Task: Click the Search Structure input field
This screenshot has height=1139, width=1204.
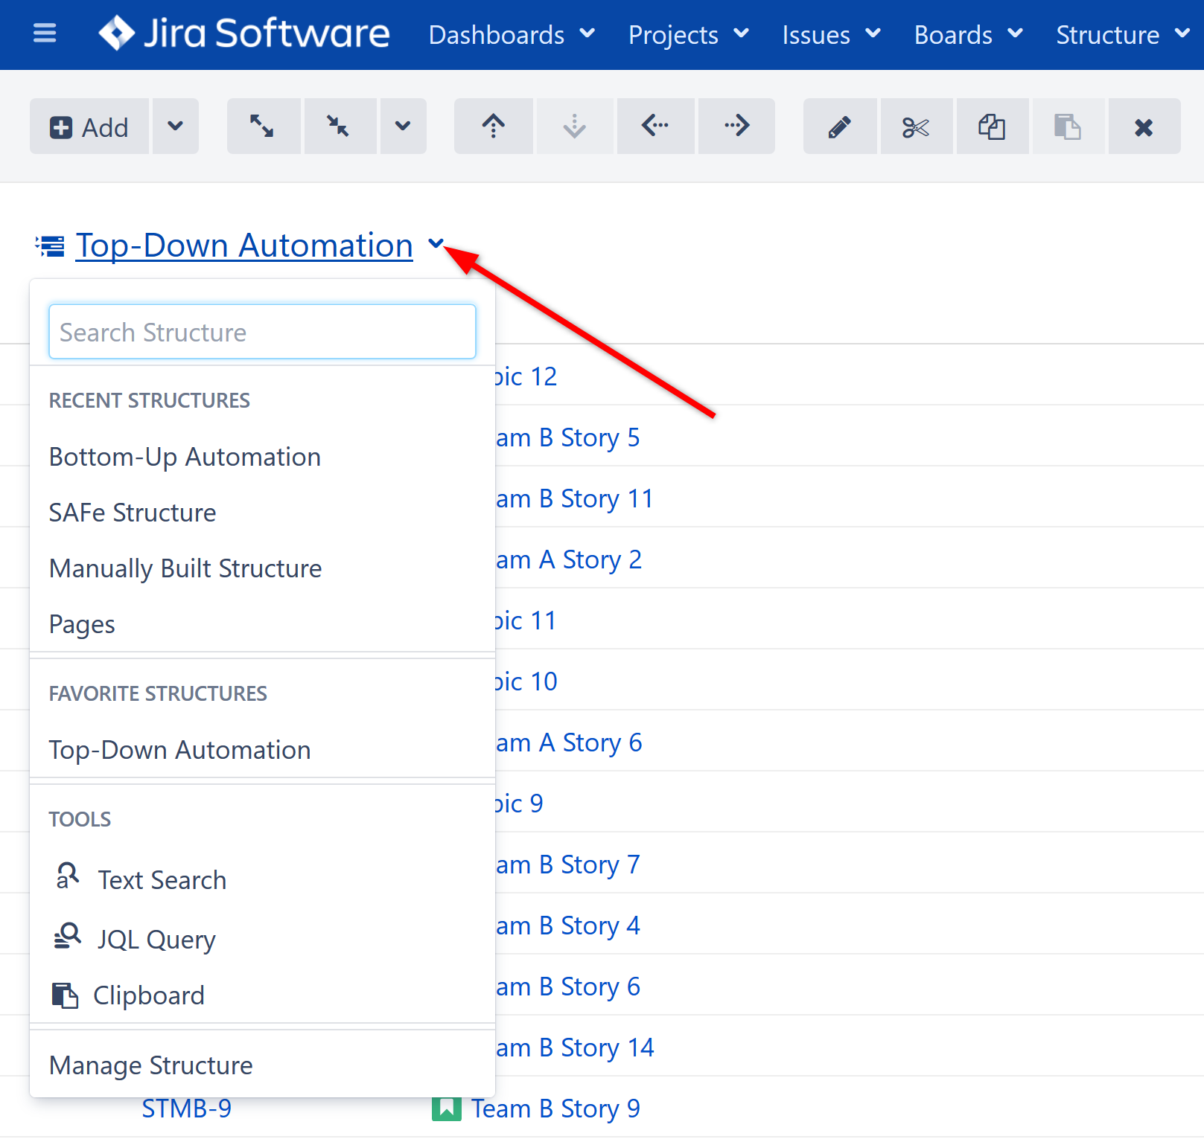Action: 262,332
